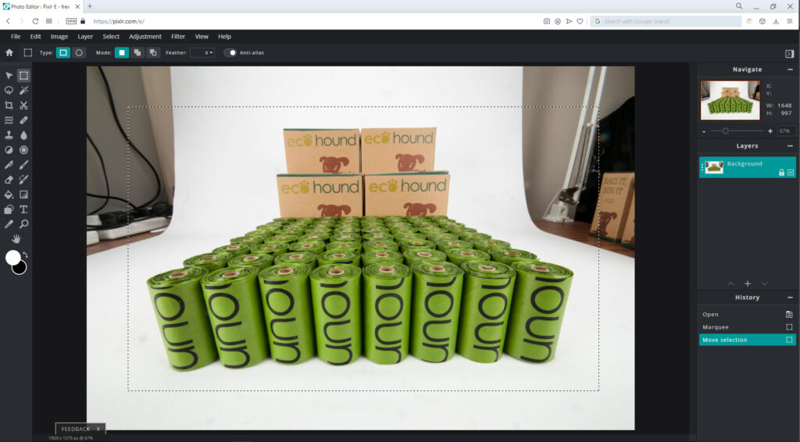Choose rectangle marquee type
Image resolution: width=800 pixels, height=442 pixels.
(63, 52)
